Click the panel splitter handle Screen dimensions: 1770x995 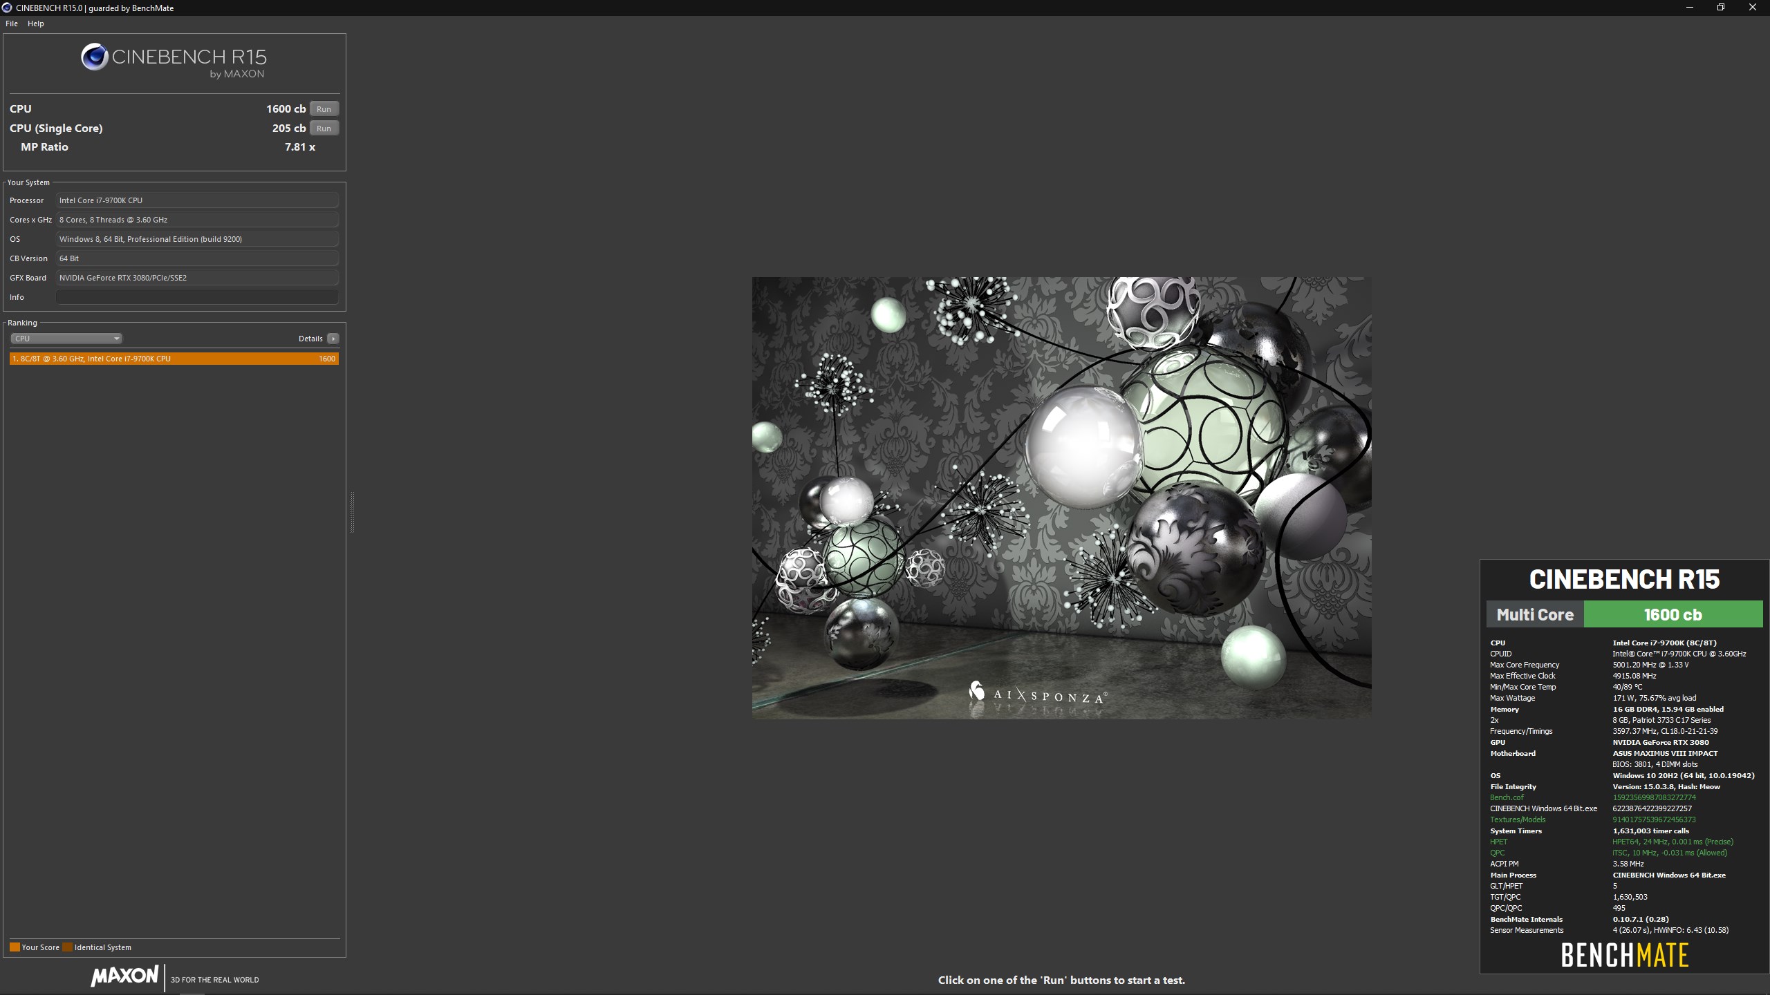(x=352, y=512)
